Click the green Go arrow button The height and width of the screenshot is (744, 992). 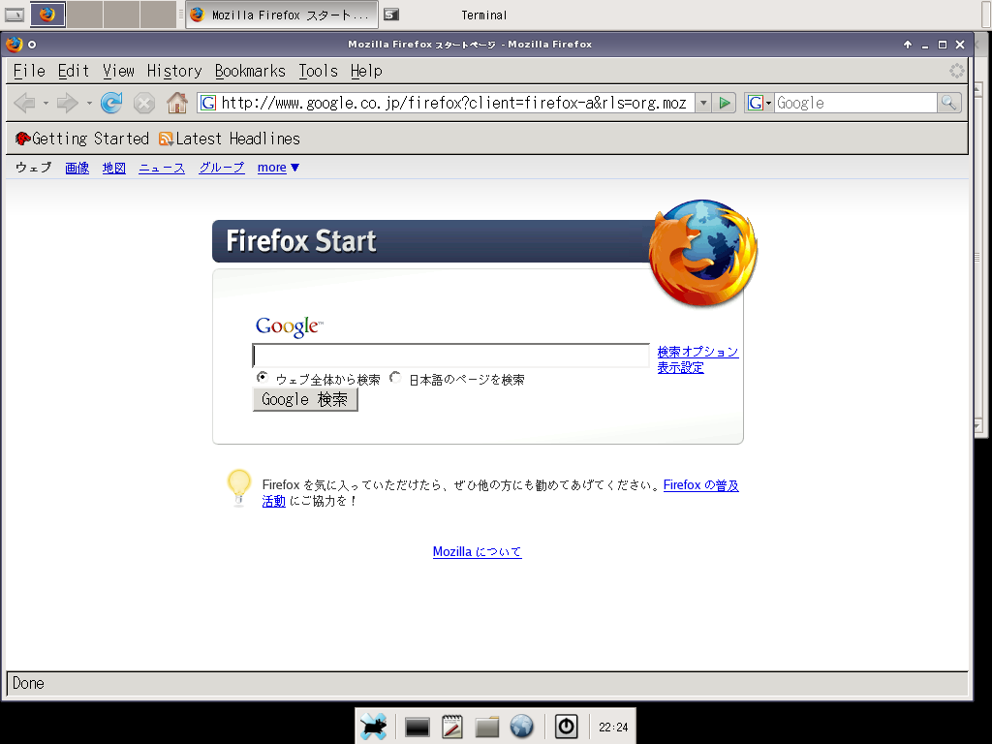click(x=725, y=103)
